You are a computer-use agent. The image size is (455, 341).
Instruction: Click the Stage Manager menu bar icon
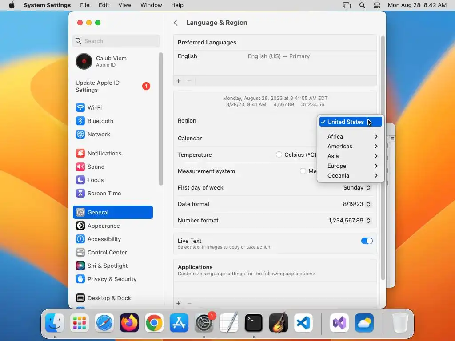[347, 5]
